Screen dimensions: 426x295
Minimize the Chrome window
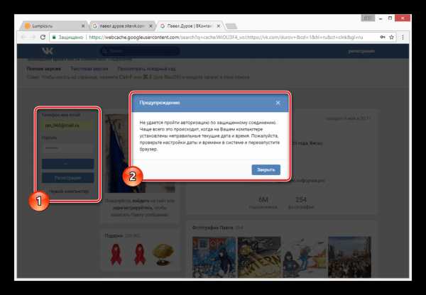tap(381, 18)
